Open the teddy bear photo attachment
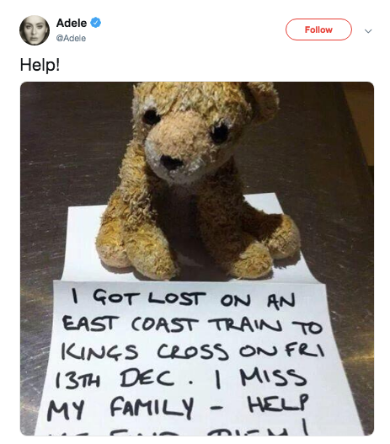Screen dimensions: 390x444 tap(197, 259)
